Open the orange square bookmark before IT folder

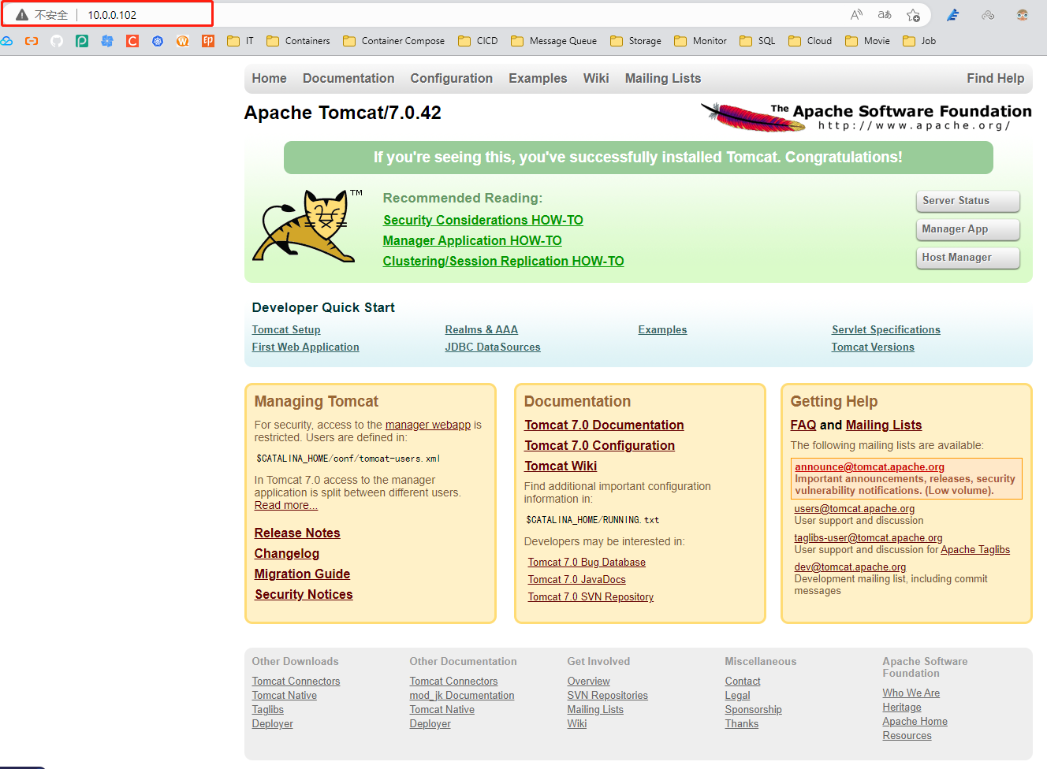(x=208, y=41)
